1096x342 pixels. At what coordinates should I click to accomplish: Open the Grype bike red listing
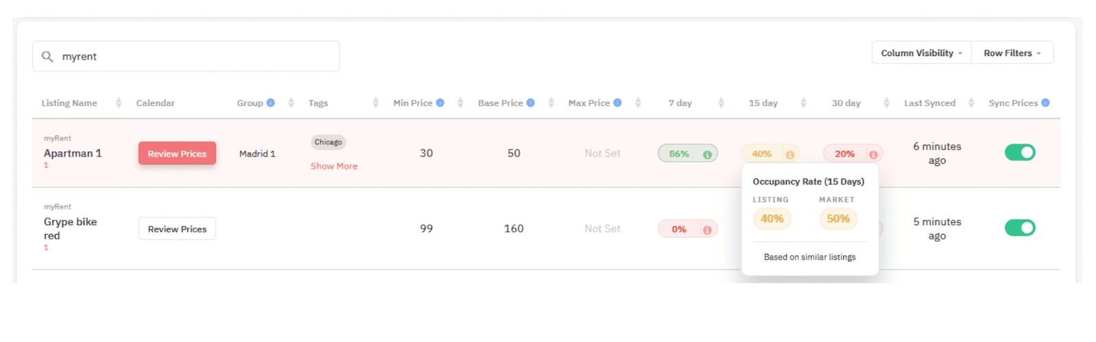pos(71,228)
